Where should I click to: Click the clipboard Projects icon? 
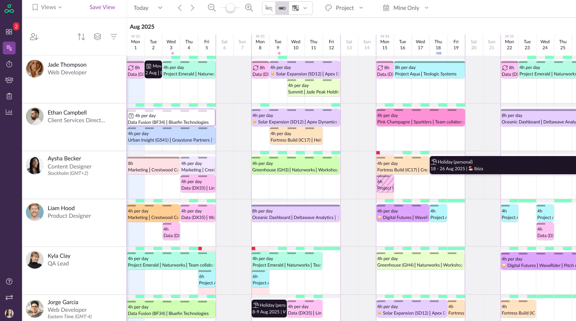pyautogui.click(x=9, y=96)
